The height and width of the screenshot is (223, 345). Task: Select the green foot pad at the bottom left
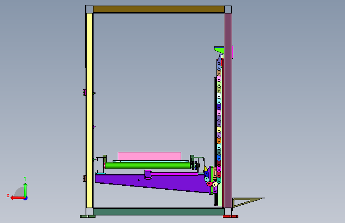click(88, 216)
